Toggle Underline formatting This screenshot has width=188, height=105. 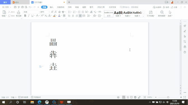pos(32,16)
